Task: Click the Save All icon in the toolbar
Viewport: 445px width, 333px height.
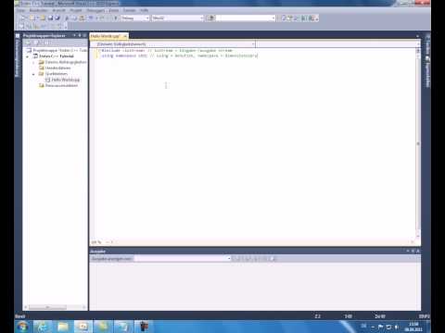Action: (57, 18)
